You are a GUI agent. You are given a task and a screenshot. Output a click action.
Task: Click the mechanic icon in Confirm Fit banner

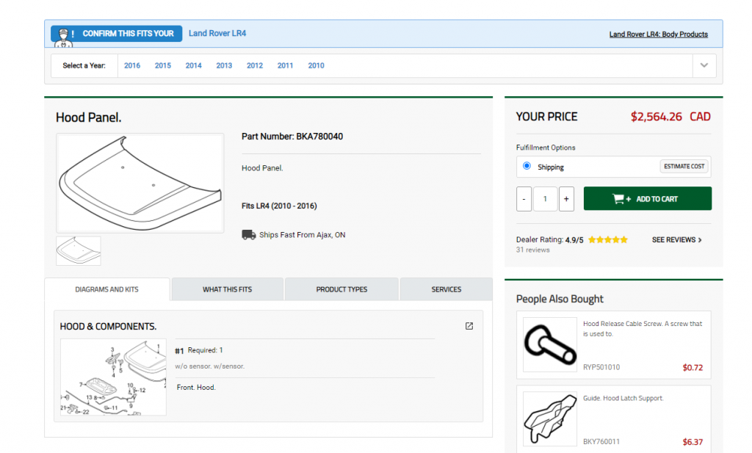pos(63,38)
